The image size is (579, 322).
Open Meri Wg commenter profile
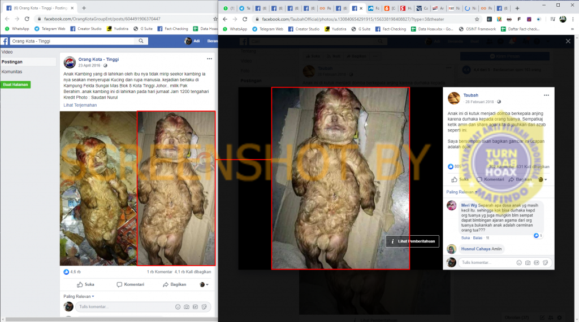pos(469,205)
